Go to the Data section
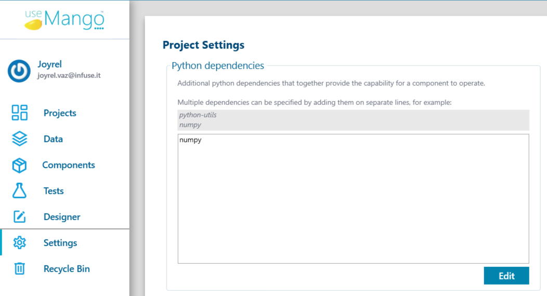This screenshot has height=296, width=547. coord(53,139)
